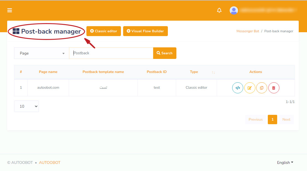Open the hamburger sidebar menu

coord(10,10)
